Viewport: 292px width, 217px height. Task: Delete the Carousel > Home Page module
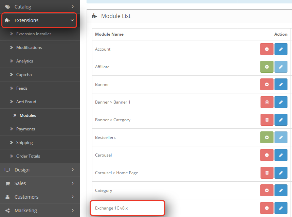(x=267, y=173)
